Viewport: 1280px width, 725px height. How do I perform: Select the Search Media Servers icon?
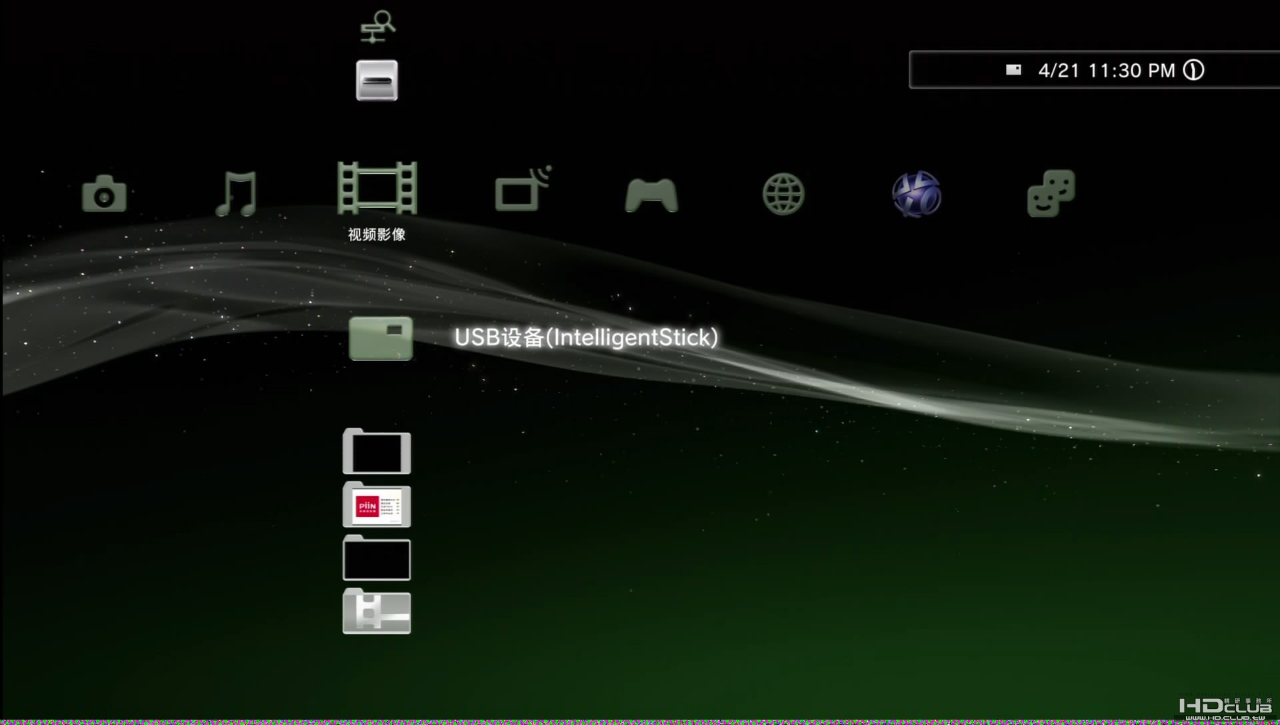[x=377, y=27]
